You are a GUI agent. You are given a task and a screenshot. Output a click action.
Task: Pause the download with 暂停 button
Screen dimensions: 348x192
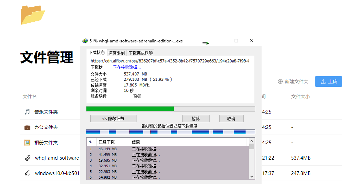pos(196,119)
